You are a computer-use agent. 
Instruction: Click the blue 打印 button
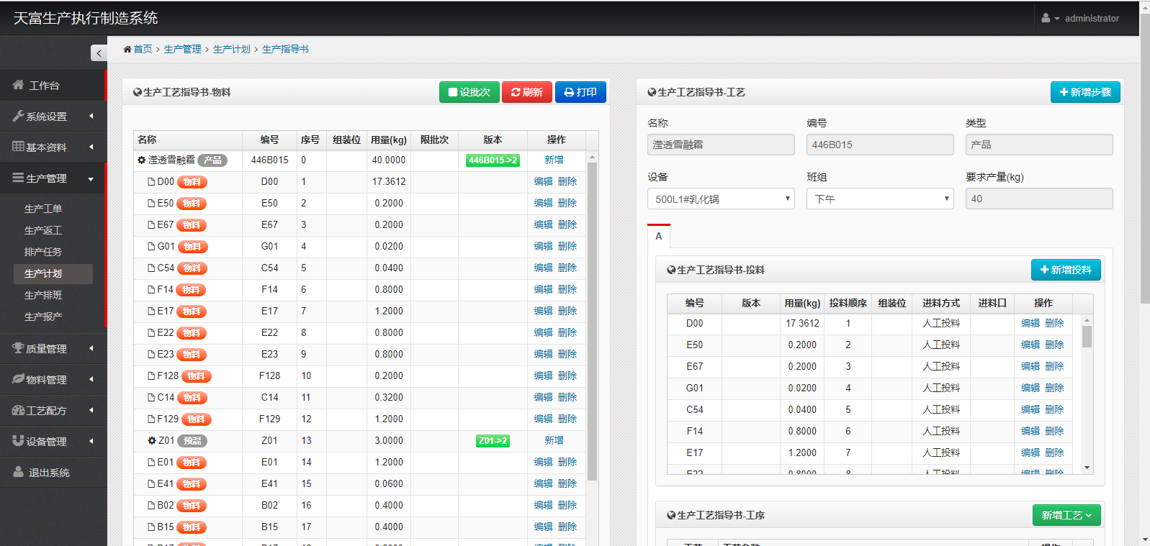pos(580,92)
